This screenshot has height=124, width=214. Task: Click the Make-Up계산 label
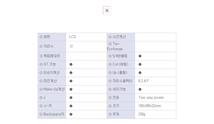(x=54, y=89)
